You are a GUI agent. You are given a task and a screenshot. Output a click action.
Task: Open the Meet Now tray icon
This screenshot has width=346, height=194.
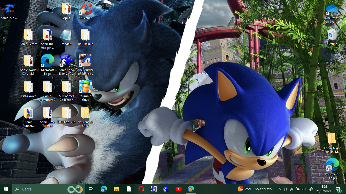[x=285, y=189]
